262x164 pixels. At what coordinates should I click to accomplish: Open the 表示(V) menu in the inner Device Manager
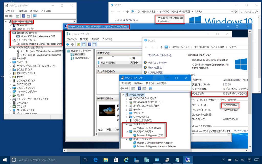pyautogui.click(x=149, y=83)
